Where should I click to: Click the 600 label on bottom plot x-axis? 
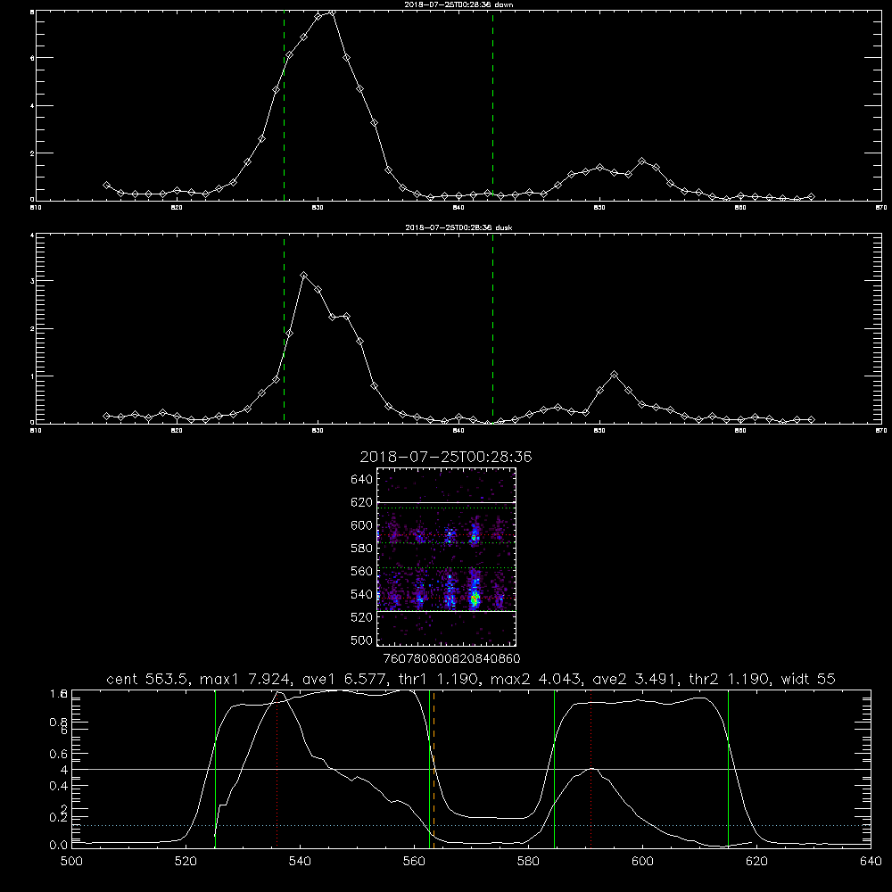[643, 862]
